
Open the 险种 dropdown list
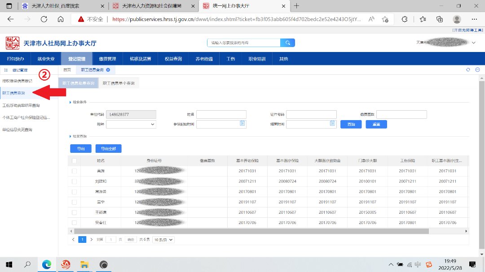(x=131, y=124)
